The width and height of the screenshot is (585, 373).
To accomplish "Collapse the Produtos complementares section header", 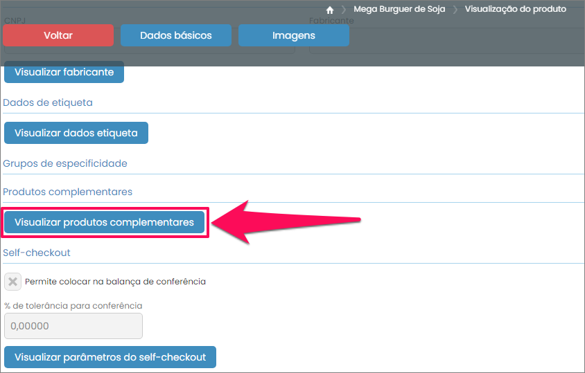I will [68, 192].
